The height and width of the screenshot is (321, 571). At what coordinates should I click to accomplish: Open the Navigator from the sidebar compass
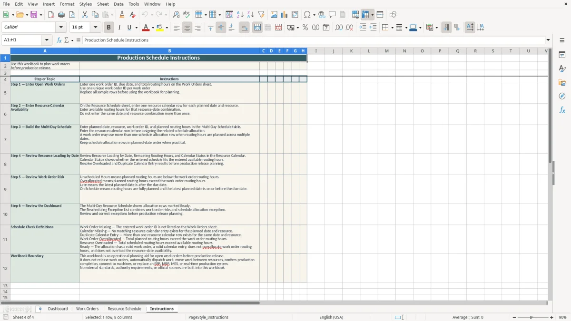pyautogui.click(x=562, y=96)
